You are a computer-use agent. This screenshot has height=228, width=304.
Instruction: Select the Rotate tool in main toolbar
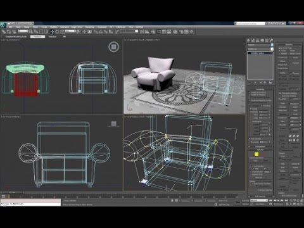57,32
